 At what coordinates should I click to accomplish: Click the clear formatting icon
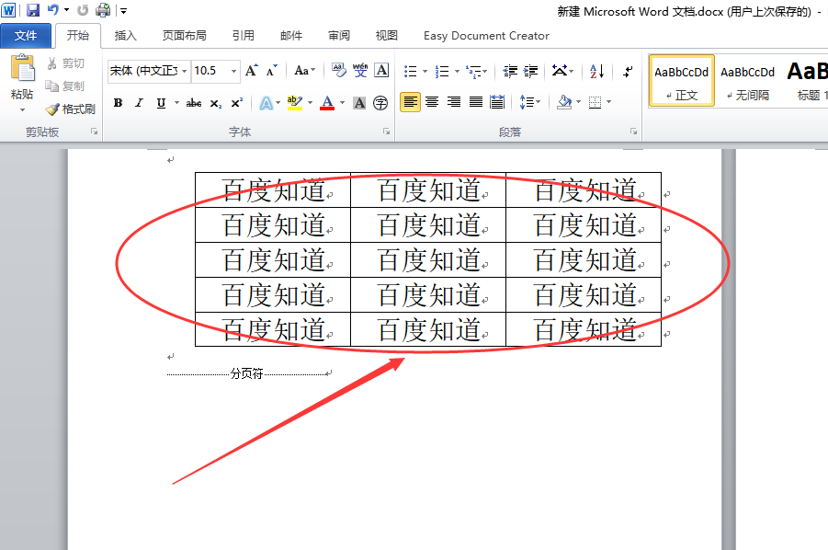pos(339,70)
